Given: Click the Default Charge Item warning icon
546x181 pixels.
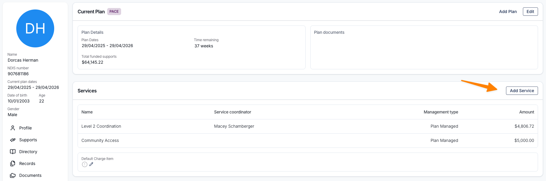Looking at the screenshot, I should pyautogui.click(x=85, y=164).
